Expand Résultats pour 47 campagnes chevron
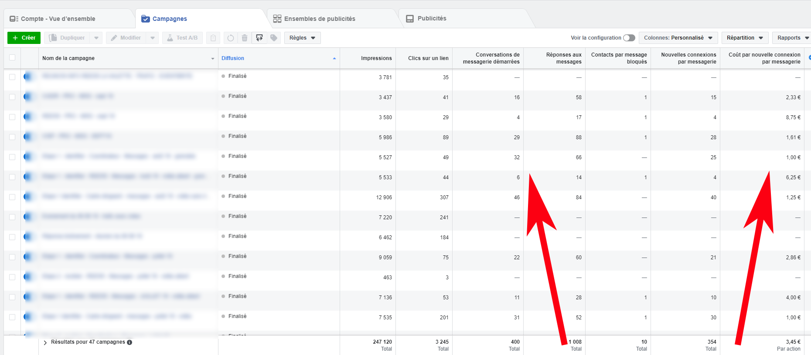 point(45,342)
